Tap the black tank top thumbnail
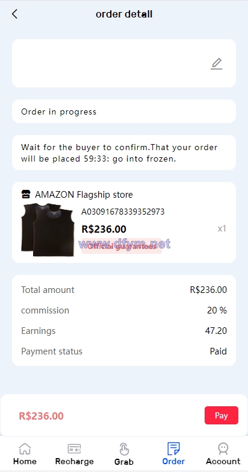Viewport: 248px width, 472px height. pos(48,230)
